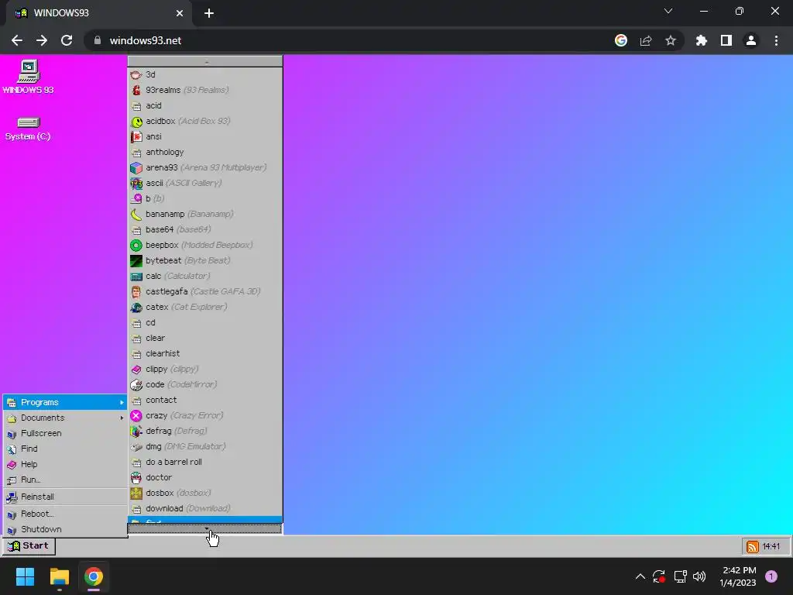Open a new Chrome tab
The width and height of the screenshot is (793, 595).
[209, 13]
